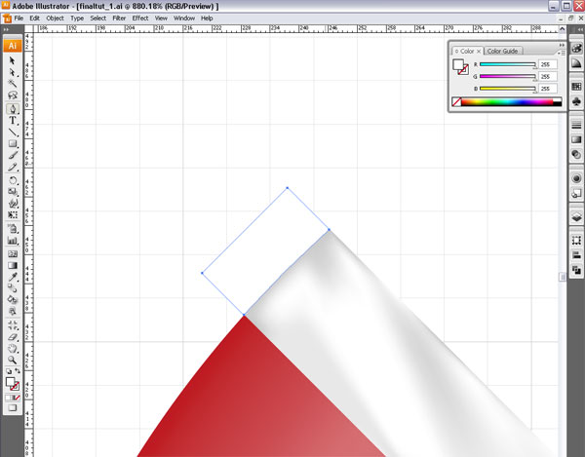Open the Swatches panel dock icon
This screenshot has width=585, height=457.
point(576,87)
